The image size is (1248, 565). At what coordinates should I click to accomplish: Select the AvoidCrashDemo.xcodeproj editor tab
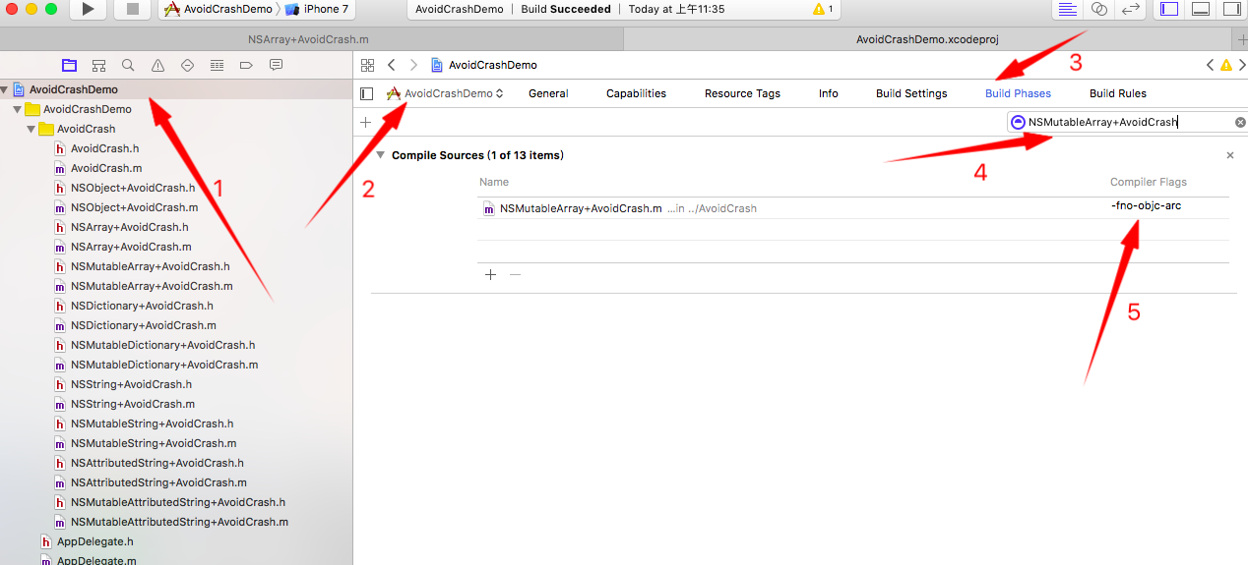pyautogui.click(x=928, y=39)
